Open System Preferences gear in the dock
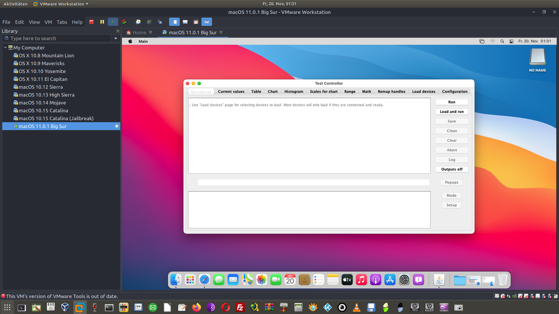Viewport: 559px width, 314px height. click(x=404, y=279)
